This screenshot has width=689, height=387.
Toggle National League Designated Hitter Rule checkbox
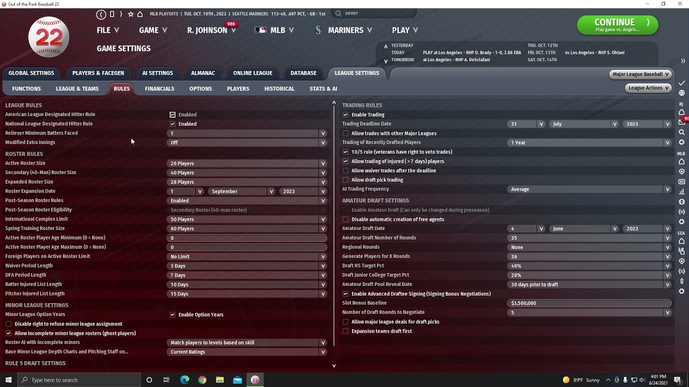tap(172, 124)
